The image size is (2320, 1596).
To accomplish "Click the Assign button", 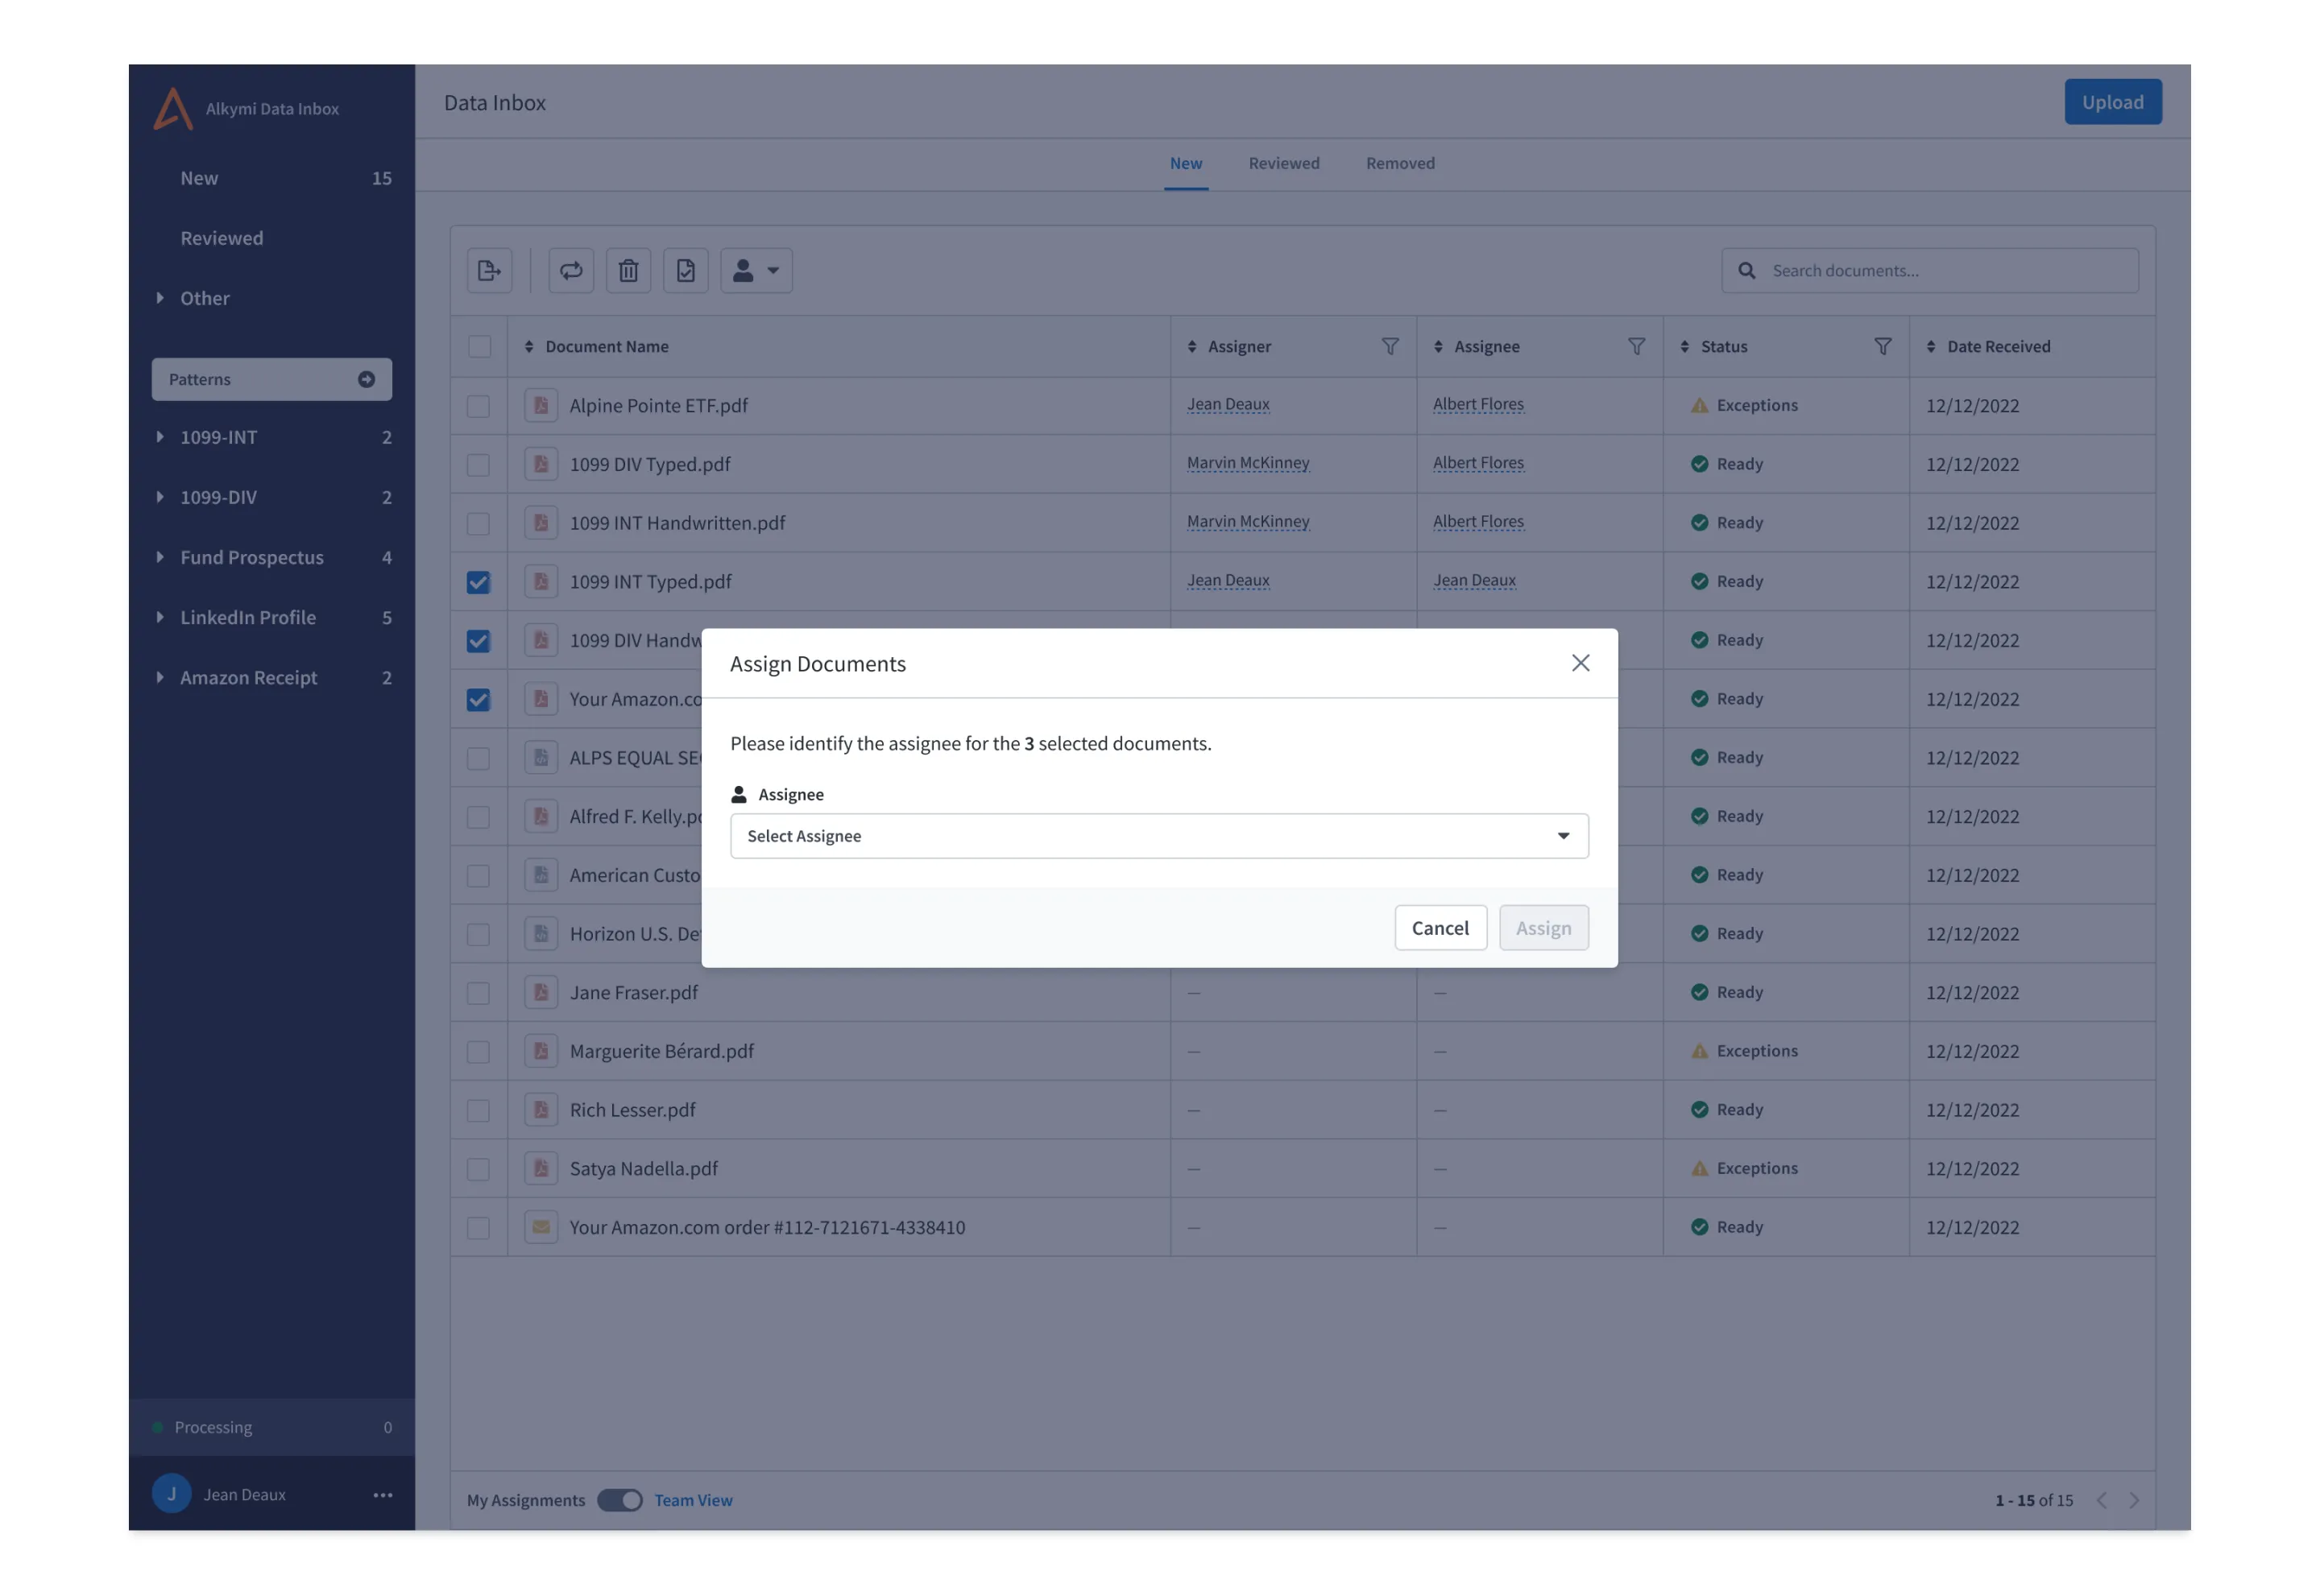I will pyautogui.click(x=1543, y=928).
